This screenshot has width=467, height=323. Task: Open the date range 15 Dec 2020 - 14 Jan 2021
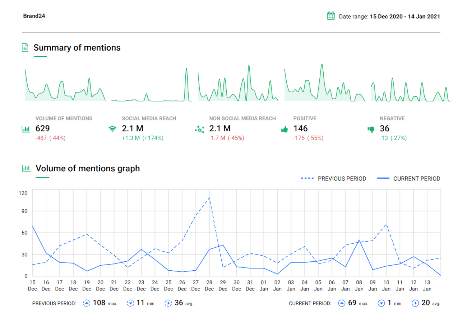click(404, 16)
